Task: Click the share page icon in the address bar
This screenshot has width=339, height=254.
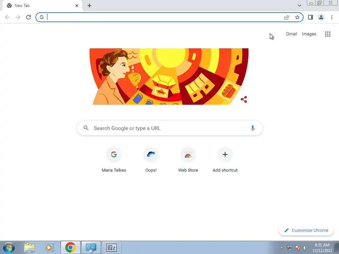Action: (287, 17)
